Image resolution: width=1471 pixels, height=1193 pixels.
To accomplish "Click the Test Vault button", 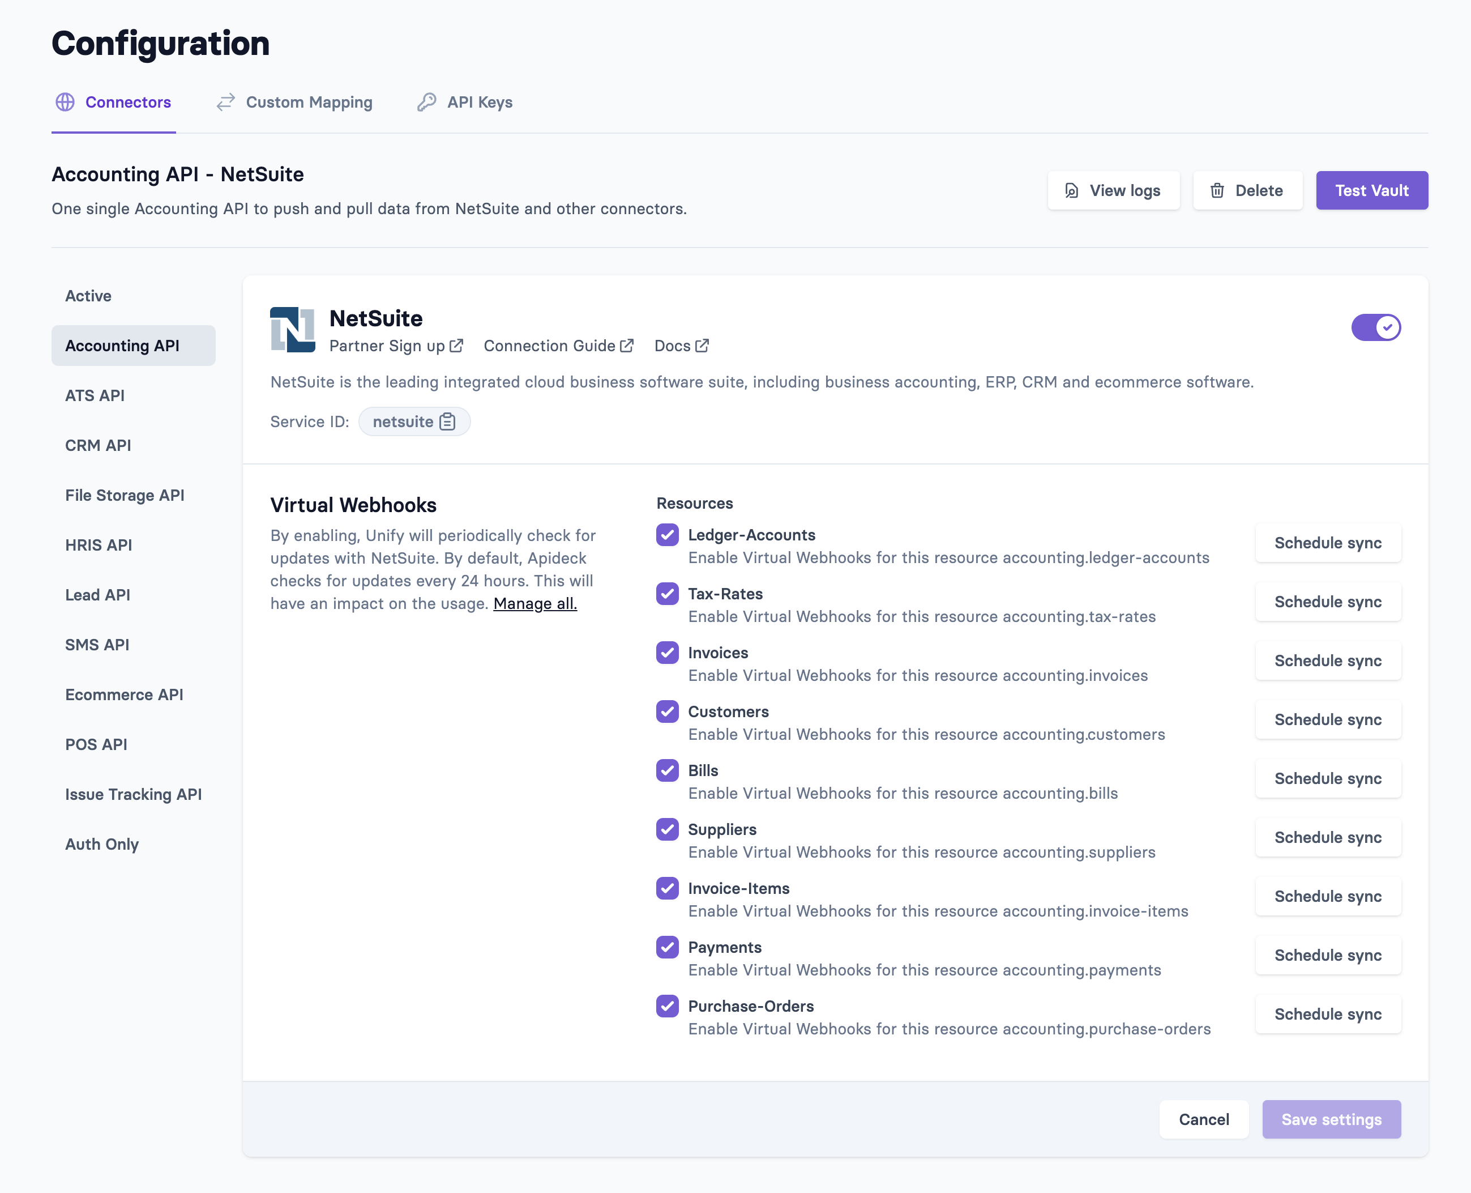I will [1371, 190].
